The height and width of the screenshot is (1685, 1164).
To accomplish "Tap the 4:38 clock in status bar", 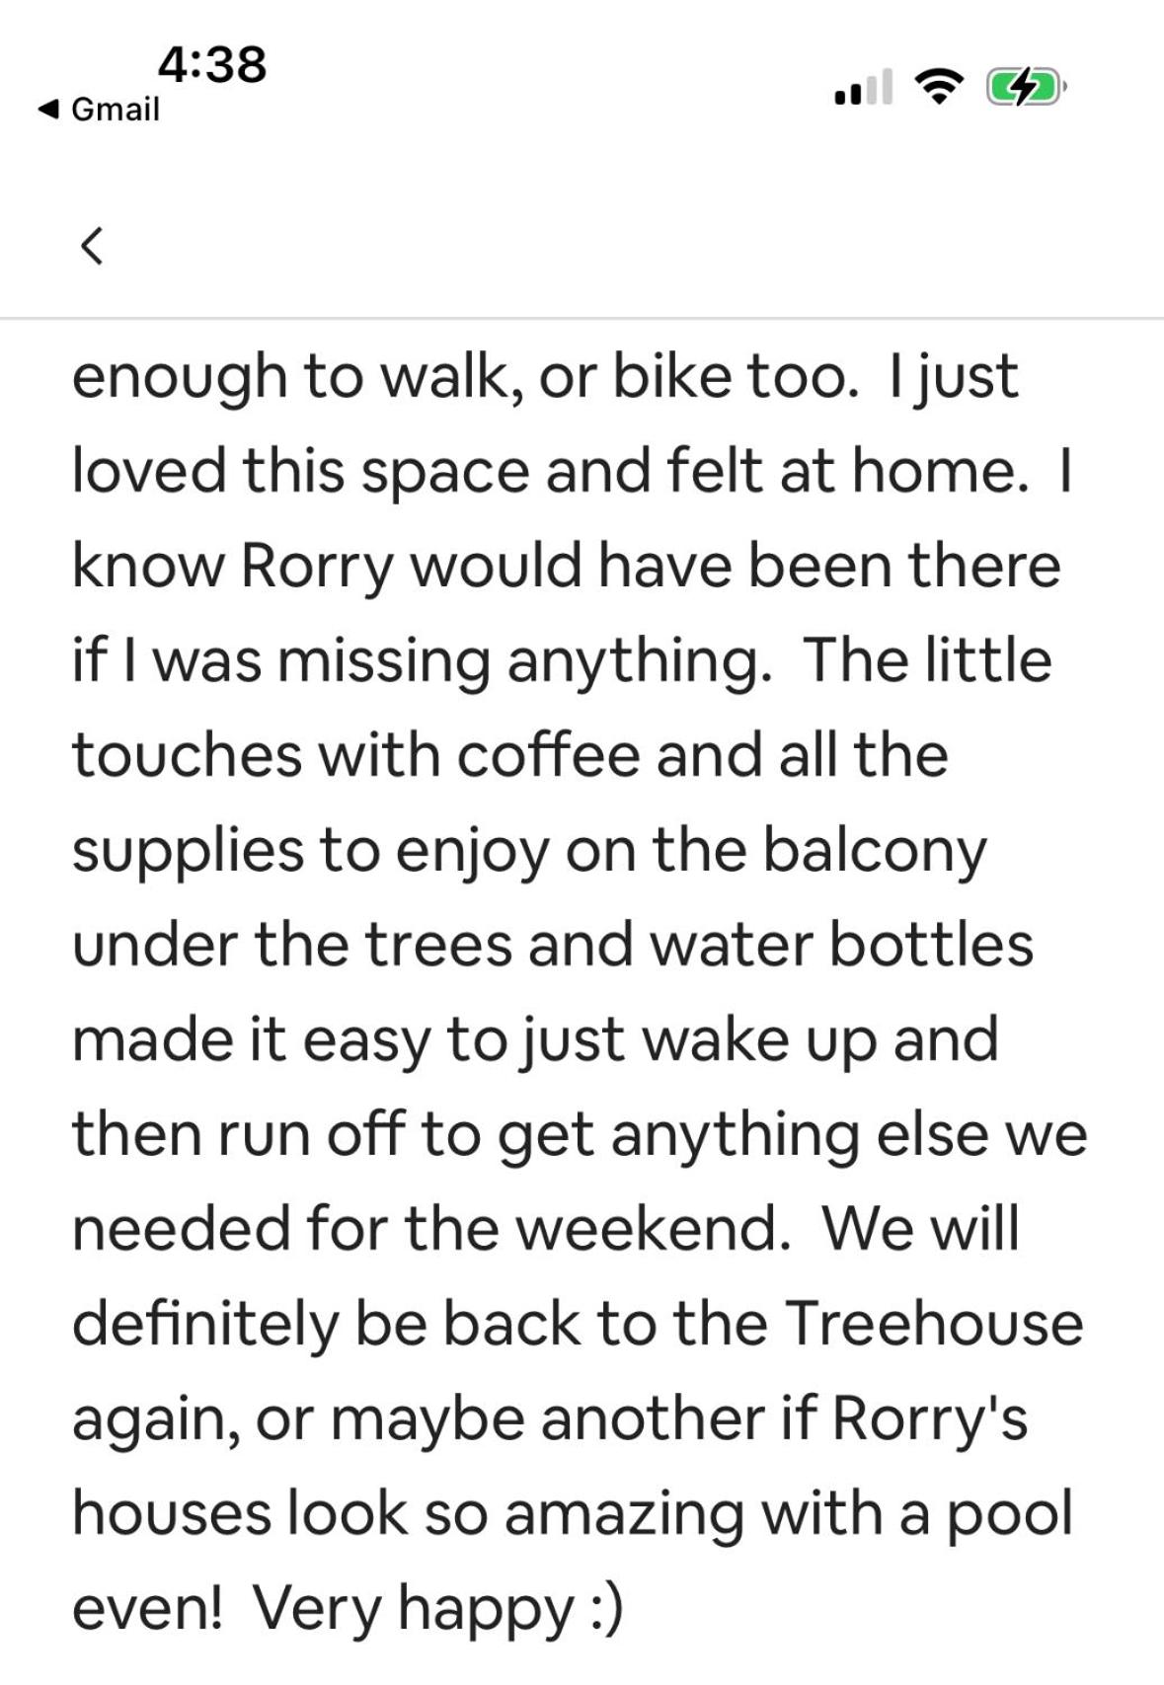I will 212,63.
